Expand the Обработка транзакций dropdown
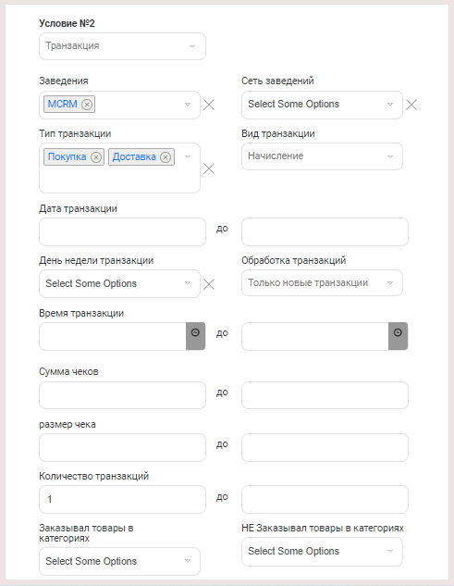This screenshot has height=586, width=454. click(322, 283)
